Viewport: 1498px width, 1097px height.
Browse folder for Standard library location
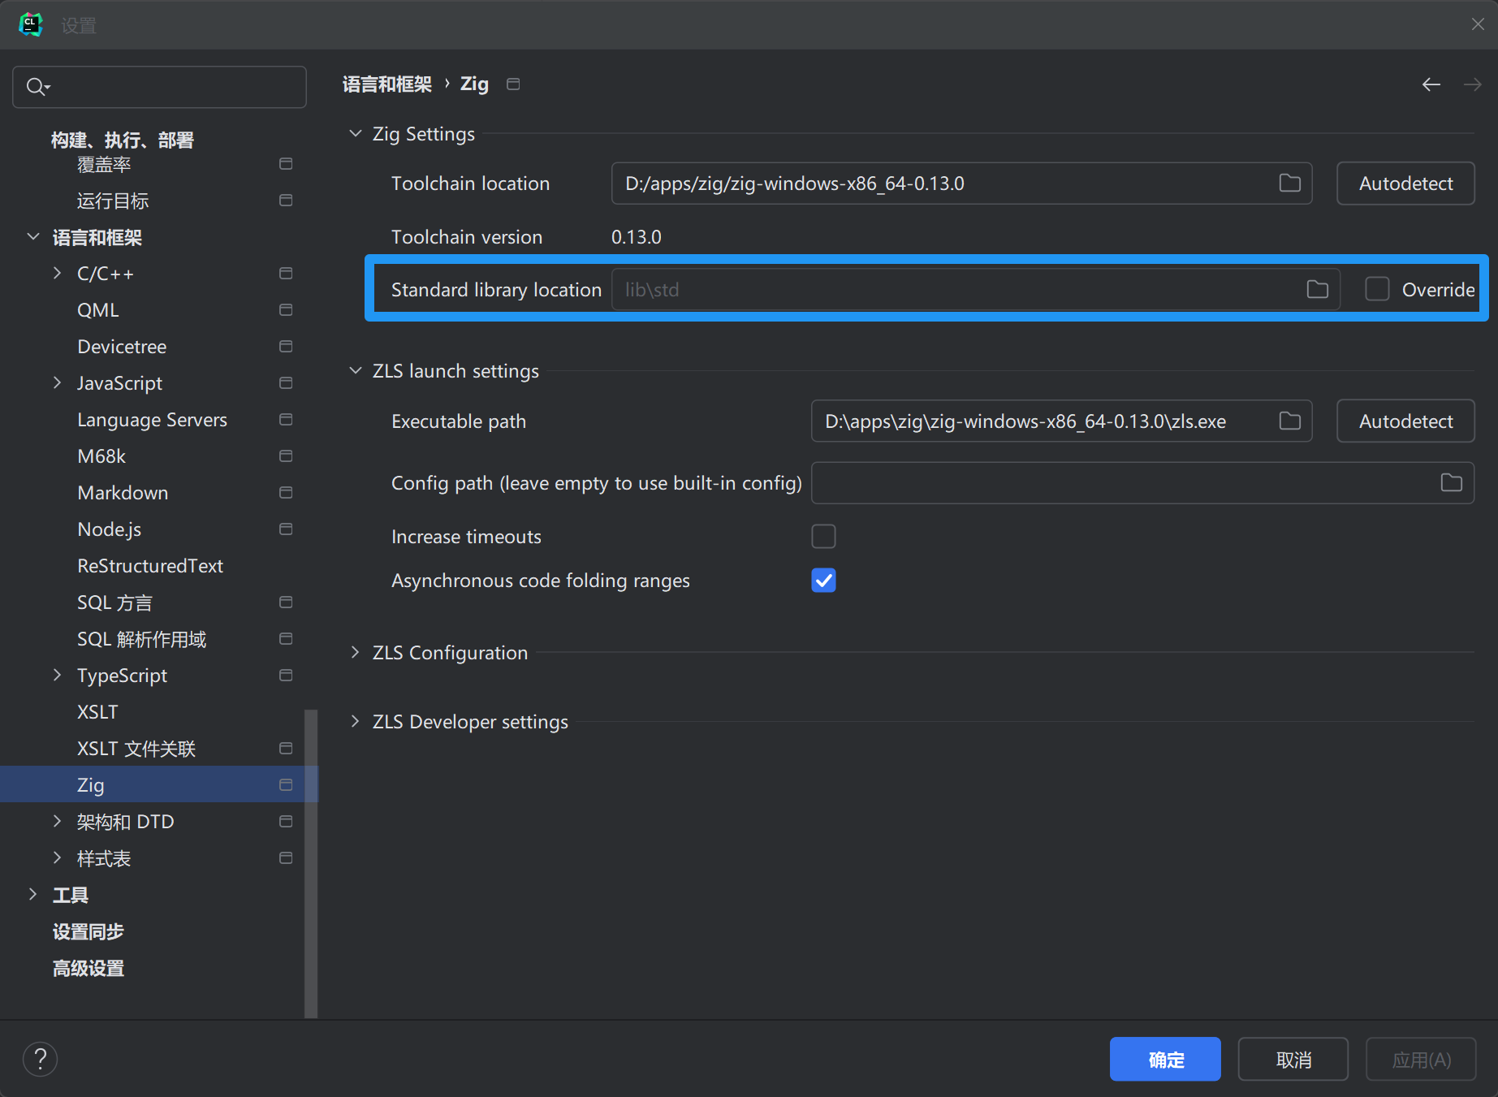coord(1317,290)
